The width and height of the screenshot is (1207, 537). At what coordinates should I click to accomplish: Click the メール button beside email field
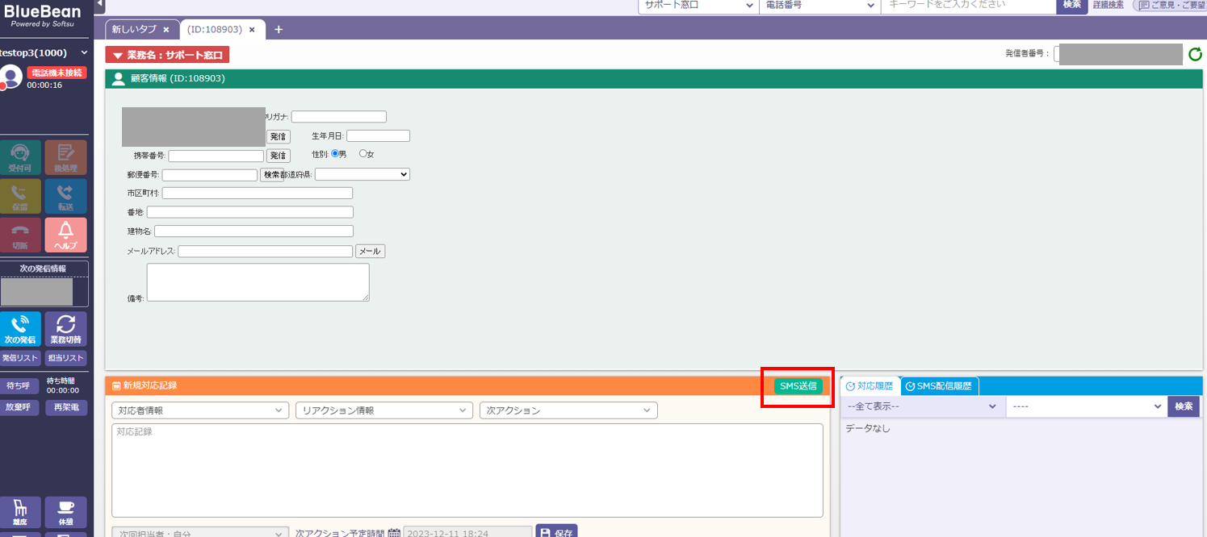(370, 252)
